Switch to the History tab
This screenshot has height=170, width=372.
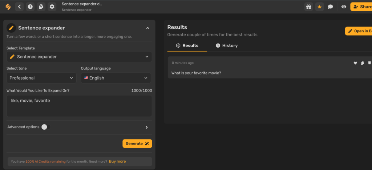(226, 45)
